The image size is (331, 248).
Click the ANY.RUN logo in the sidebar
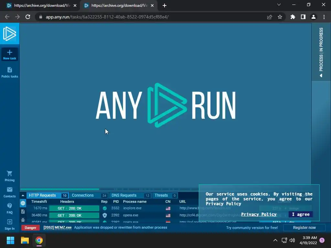(9, 34)
